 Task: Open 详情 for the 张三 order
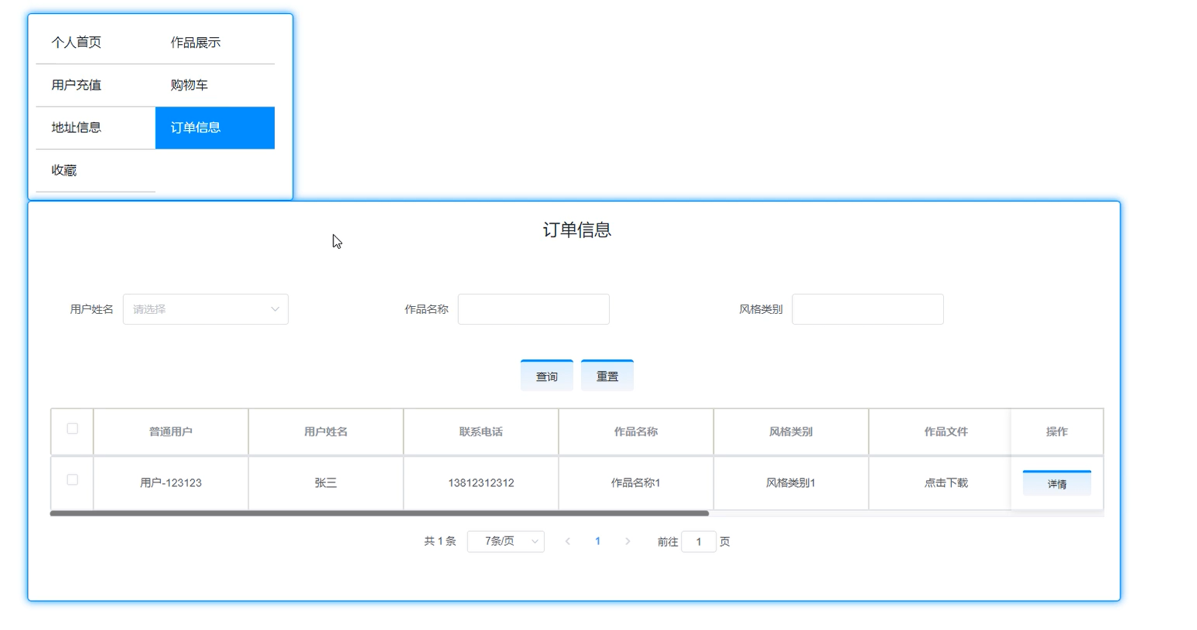1057,483
